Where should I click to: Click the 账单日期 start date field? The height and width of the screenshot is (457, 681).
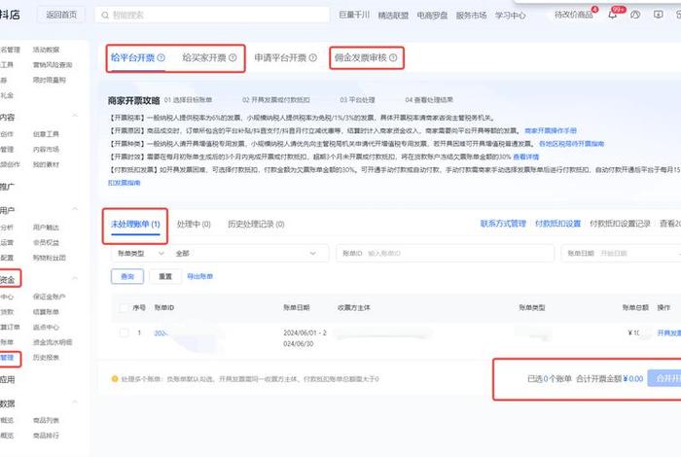tap(614, 254)
